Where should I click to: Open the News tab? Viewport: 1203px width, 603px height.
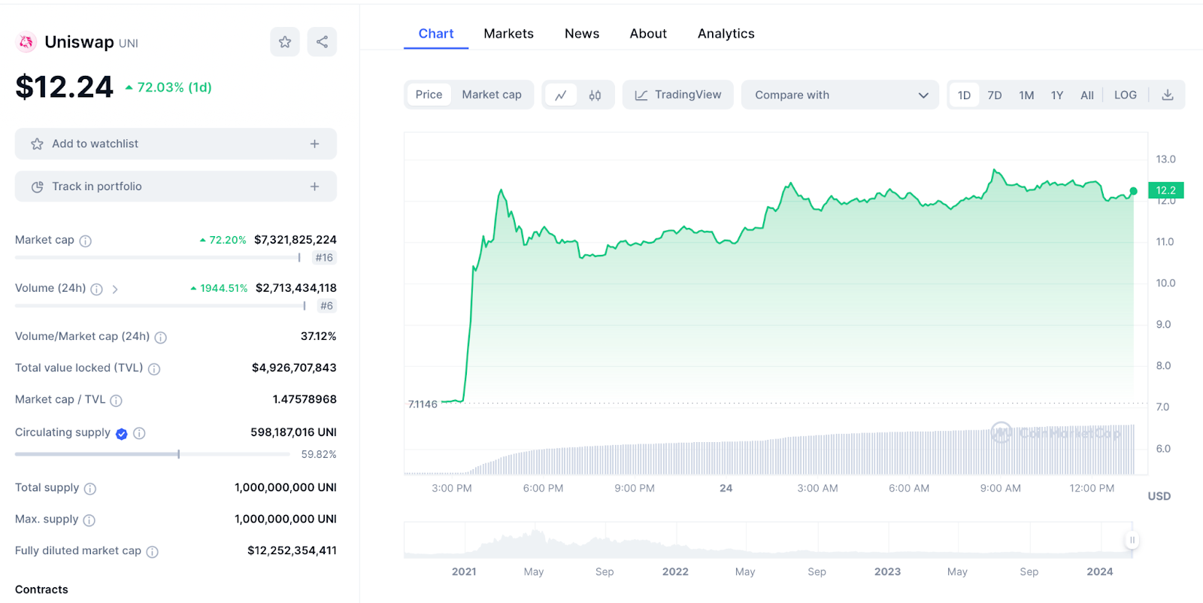[582, 33]
